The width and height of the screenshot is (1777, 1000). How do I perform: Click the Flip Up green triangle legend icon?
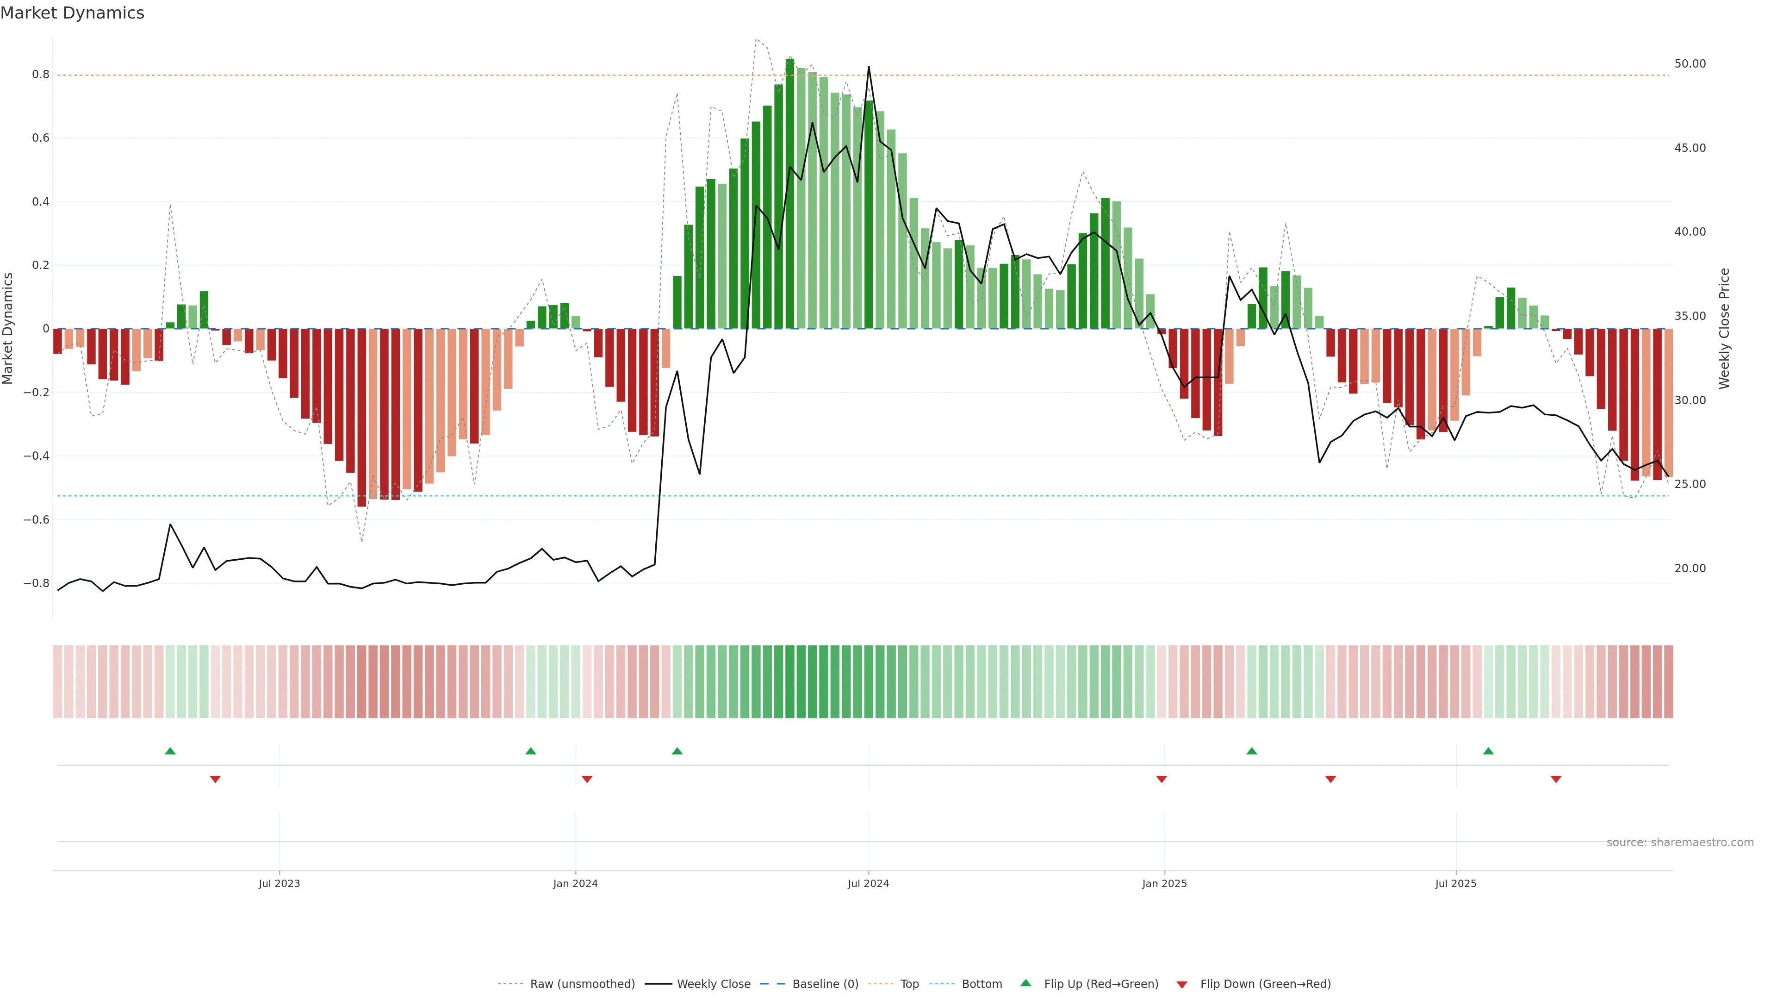tap(1025, 983)
